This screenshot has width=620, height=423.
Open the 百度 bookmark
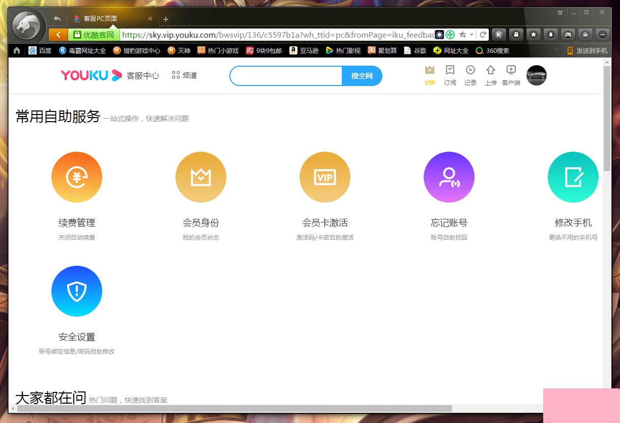coord(40,50)
